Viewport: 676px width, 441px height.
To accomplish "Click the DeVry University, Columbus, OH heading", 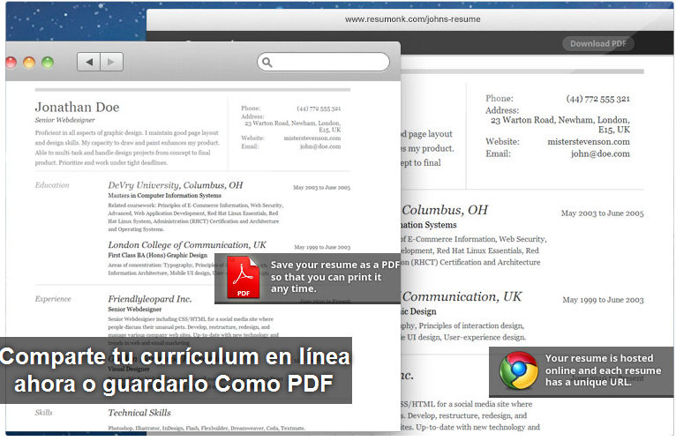I will [175, 185].
